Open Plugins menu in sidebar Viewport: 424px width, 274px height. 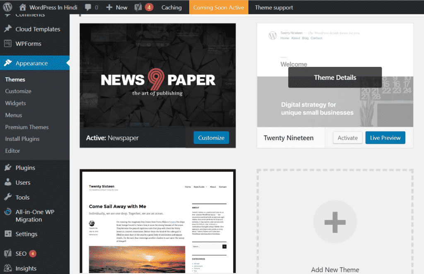25,168
